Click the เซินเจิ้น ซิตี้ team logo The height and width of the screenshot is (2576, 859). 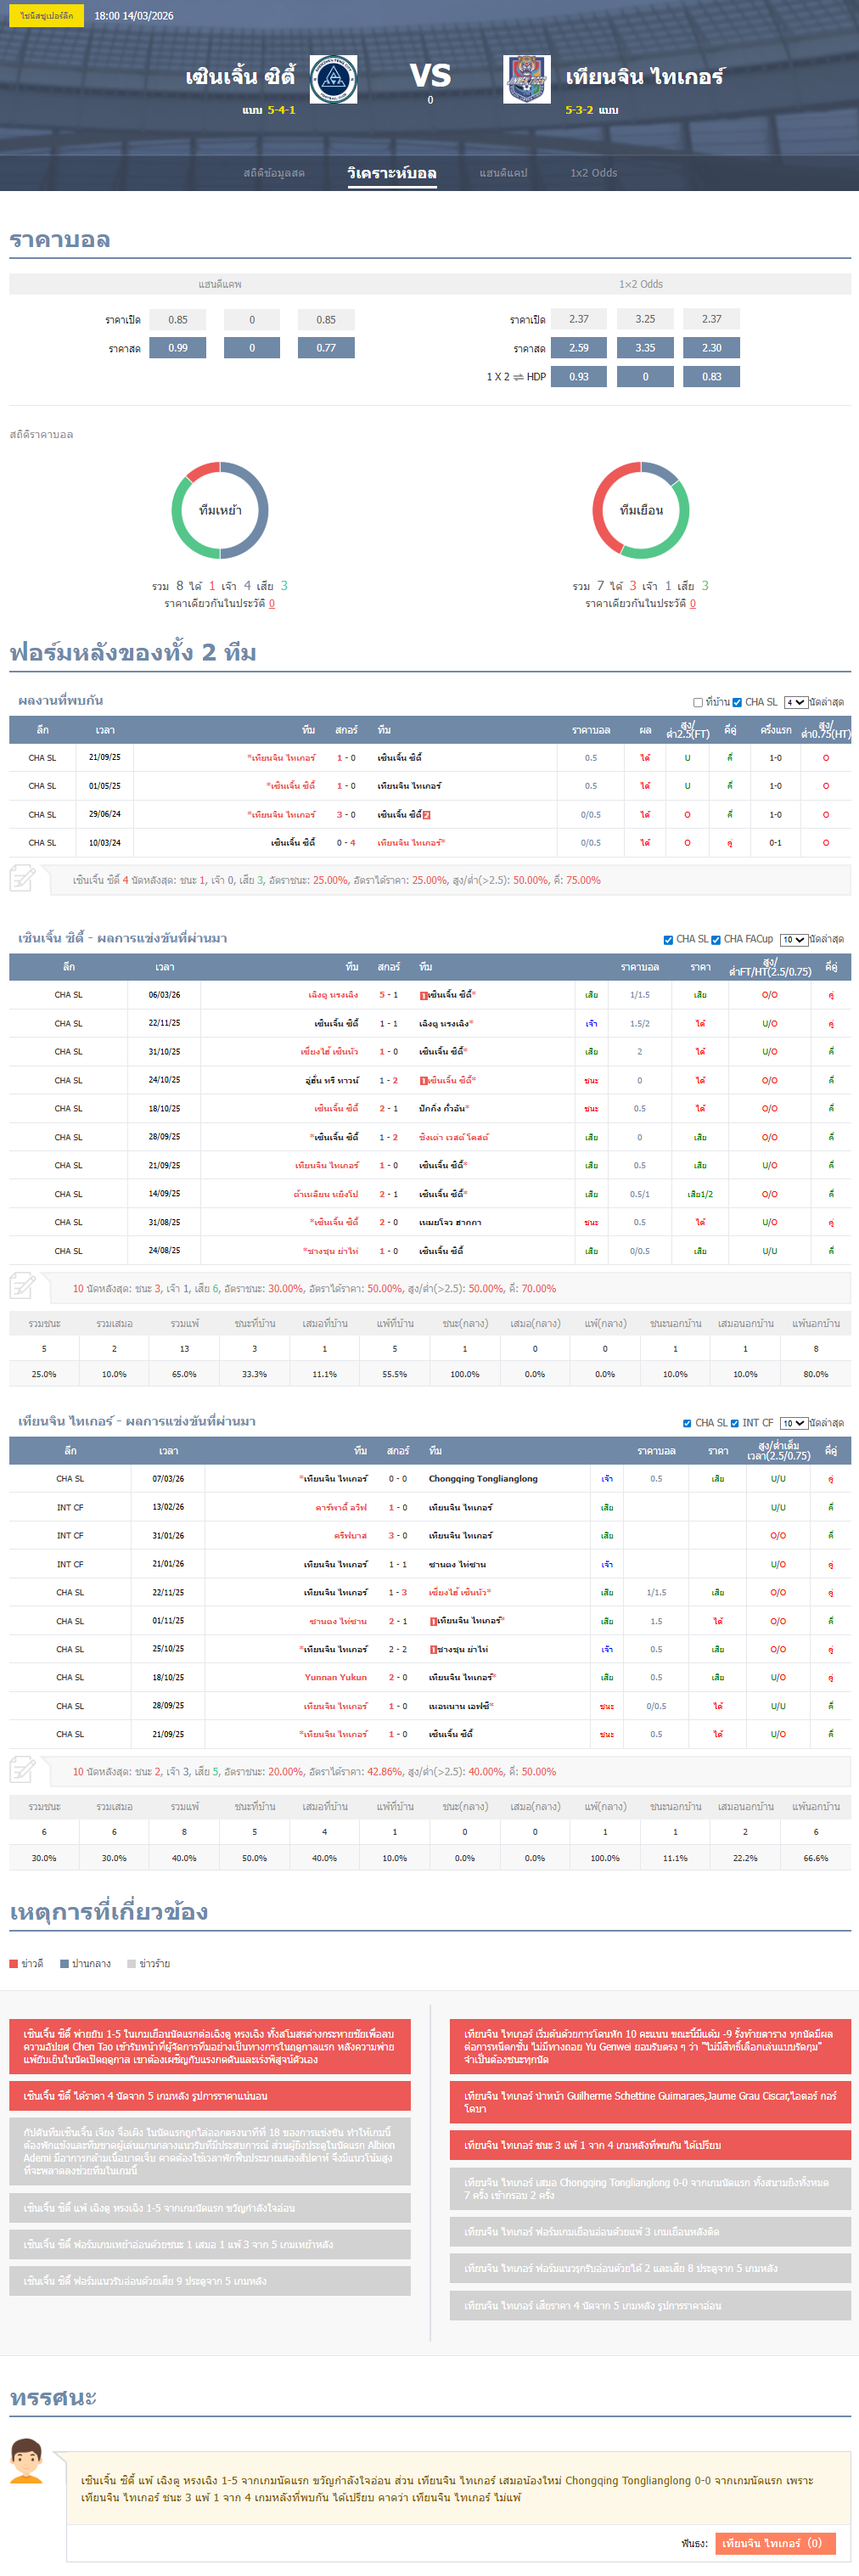[333, 80]
